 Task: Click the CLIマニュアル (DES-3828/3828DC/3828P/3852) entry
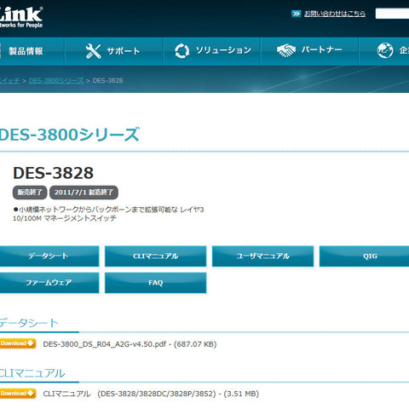pyautogui.click(x=151, y=394)
